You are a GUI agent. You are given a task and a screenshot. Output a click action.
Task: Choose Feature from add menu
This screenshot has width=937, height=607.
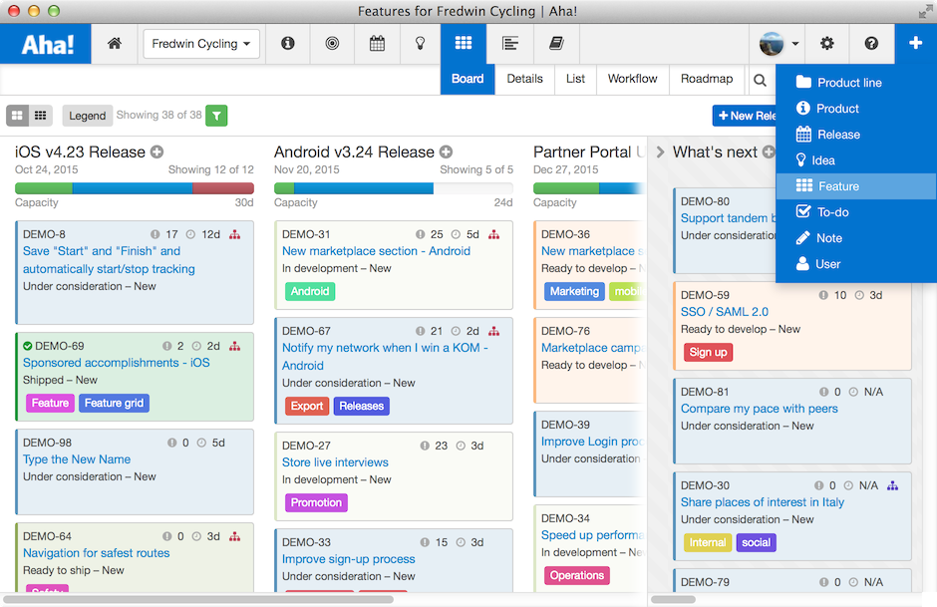pos(855,186)
